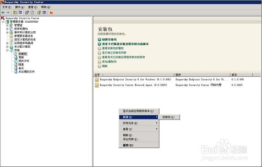
Task: Select the 应用程序和漏洞 tree label
Action: click(x=23, y=43)
